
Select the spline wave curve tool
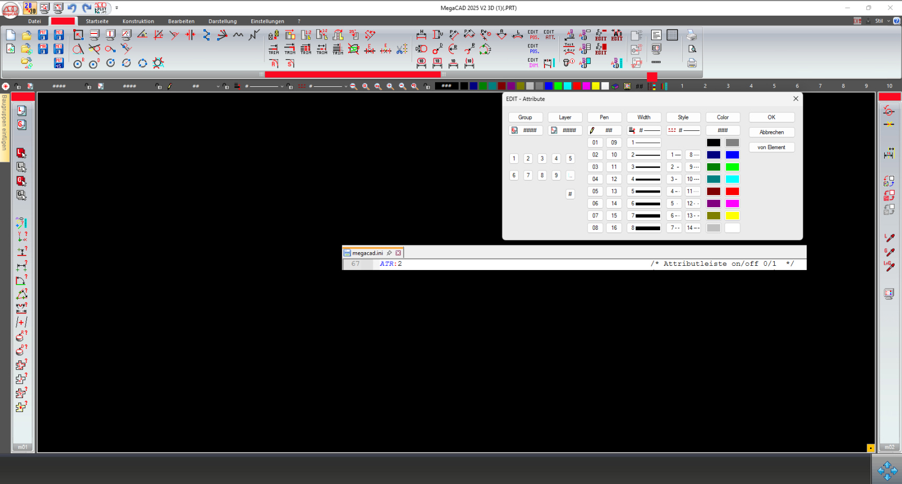(x=238, y=35)
